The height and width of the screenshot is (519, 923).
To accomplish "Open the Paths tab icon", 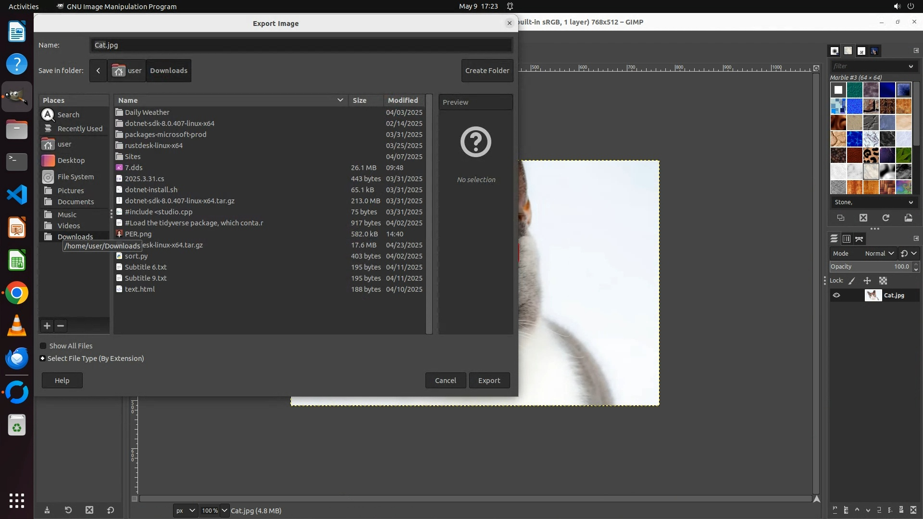I will pyautogui.click(x=859, y=239).
